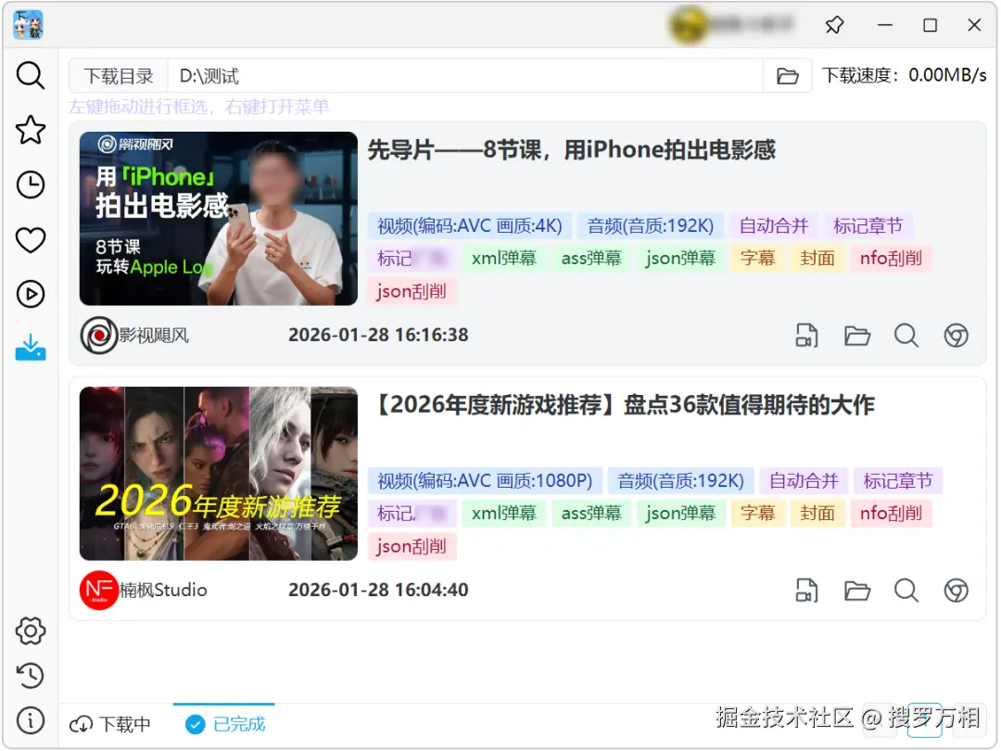The width and height of the screenshot is (1001, 751).
Task: Click 标记章节 tag on 2026 games item
Action: tap(898, 480)
